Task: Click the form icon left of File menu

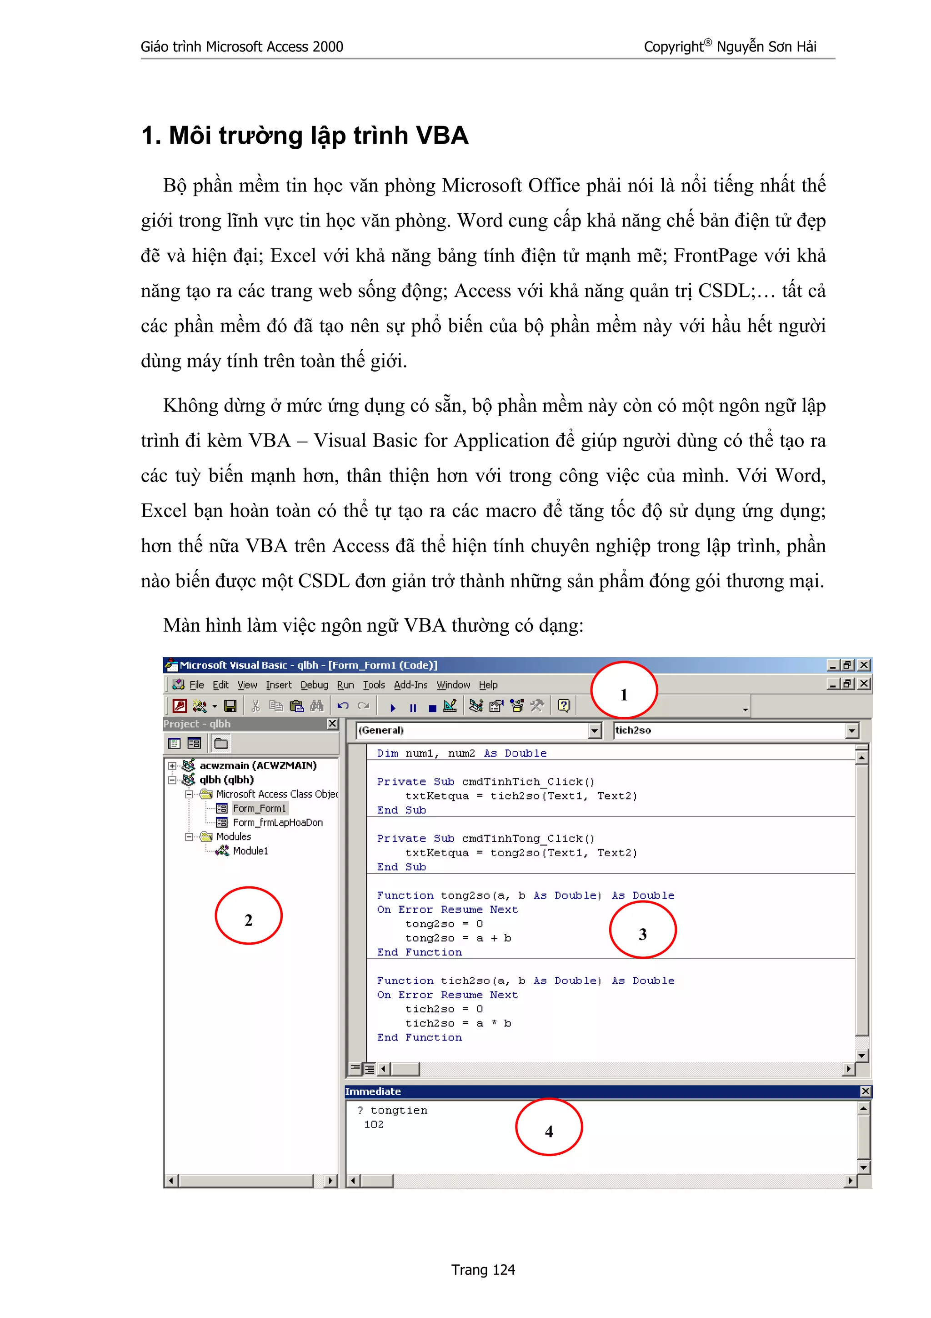Action: coord(178,684)
